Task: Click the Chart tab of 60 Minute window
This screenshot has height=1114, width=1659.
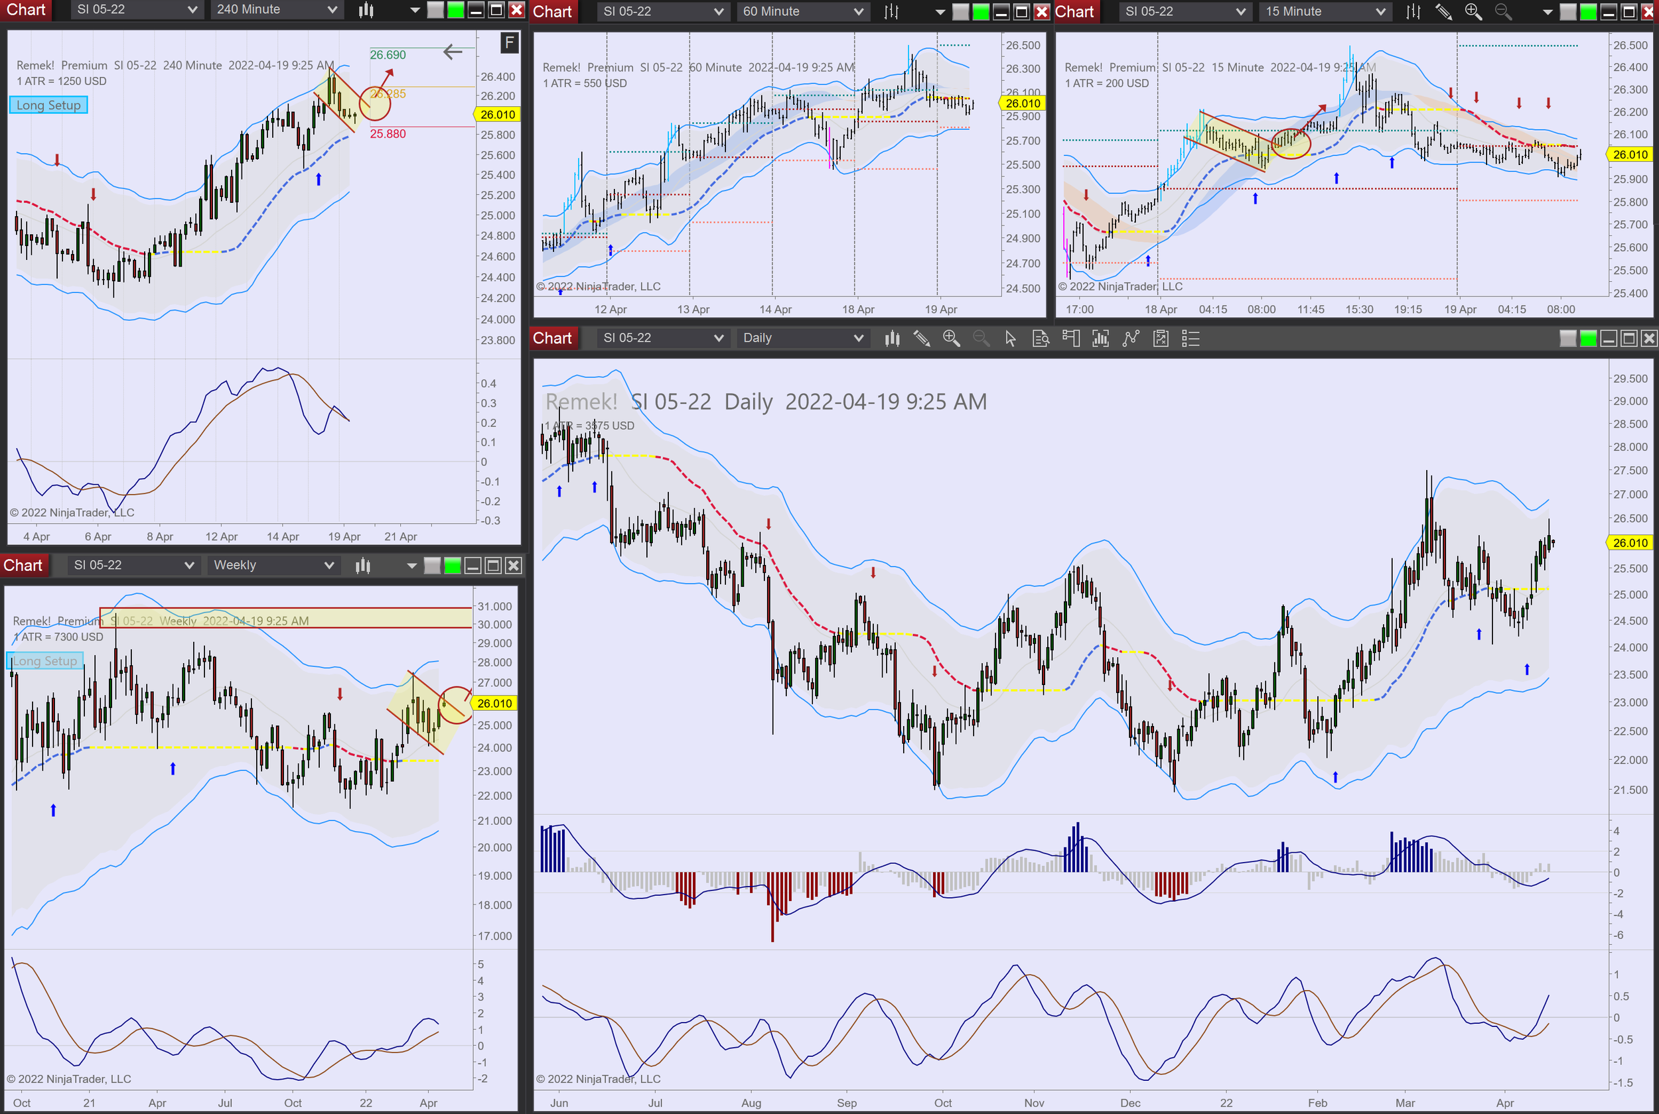Action: click(552, 11)
